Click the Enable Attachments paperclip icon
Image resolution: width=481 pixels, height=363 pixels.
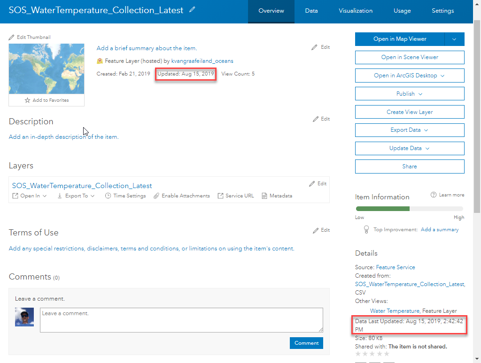[x=156, y=196]
